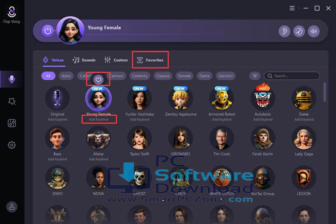The width and height of the screenshot is (336, 224).
Task: Click the ear listen-to-myself icon
Action: coord(284,31)
